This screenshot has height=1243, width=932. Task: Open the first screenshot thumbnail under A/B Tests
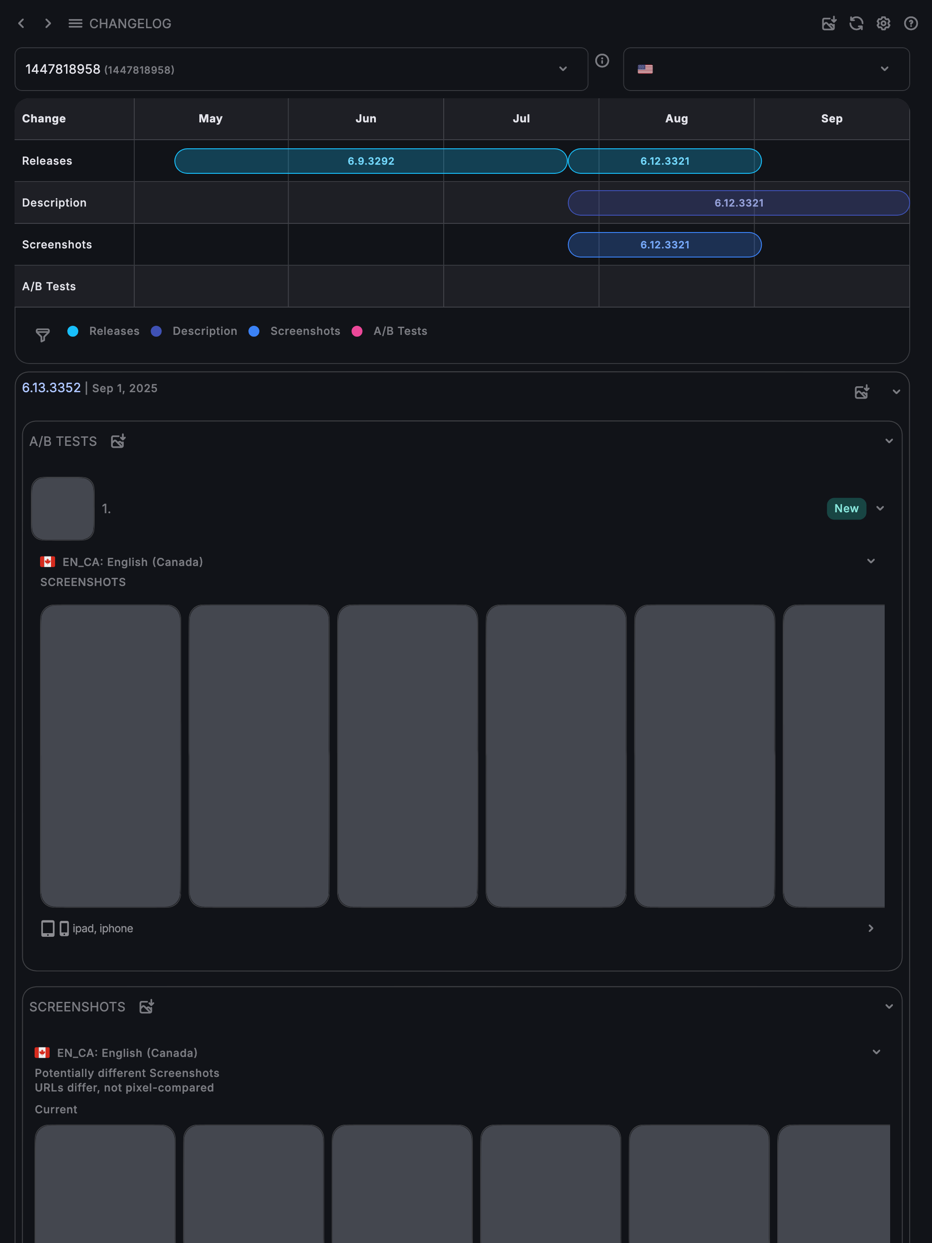pos(111,756)
